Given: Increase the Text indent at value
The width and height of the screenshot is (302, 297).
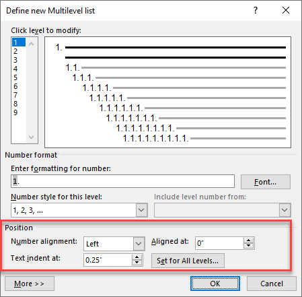Looking at the screenshot, I should pyautogui.click(x=137, y=257).
